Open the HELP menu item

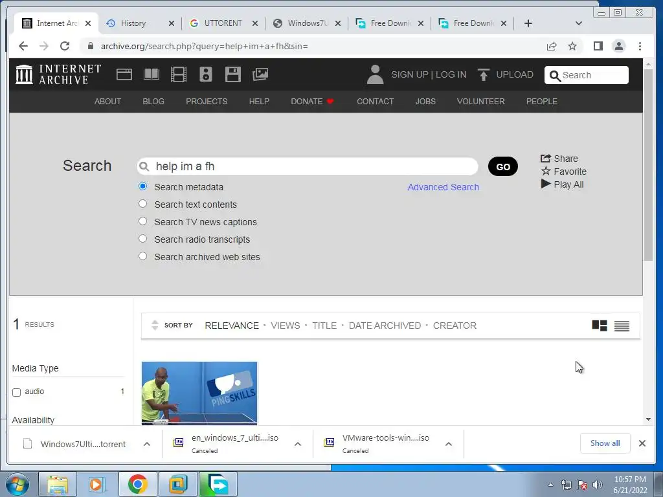click(259, 102)
